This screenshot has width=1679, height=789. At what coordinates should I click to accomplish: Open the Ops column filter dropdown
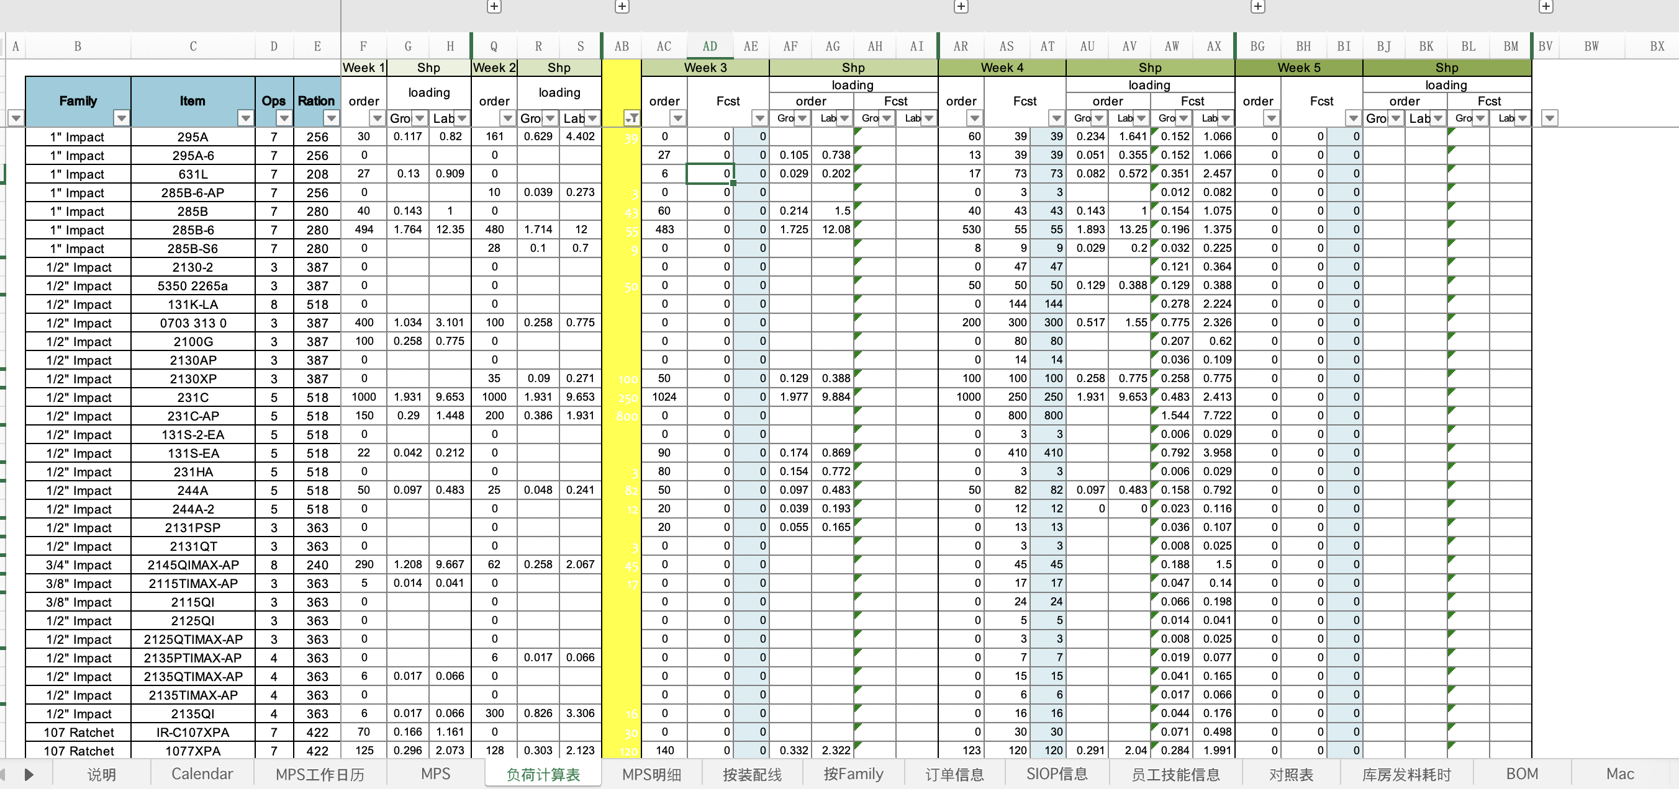284,118
